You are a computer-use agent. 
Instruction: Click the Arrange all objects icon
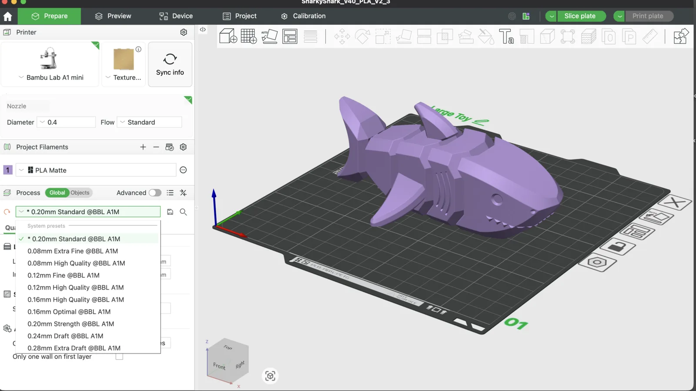tap(290, 36)
